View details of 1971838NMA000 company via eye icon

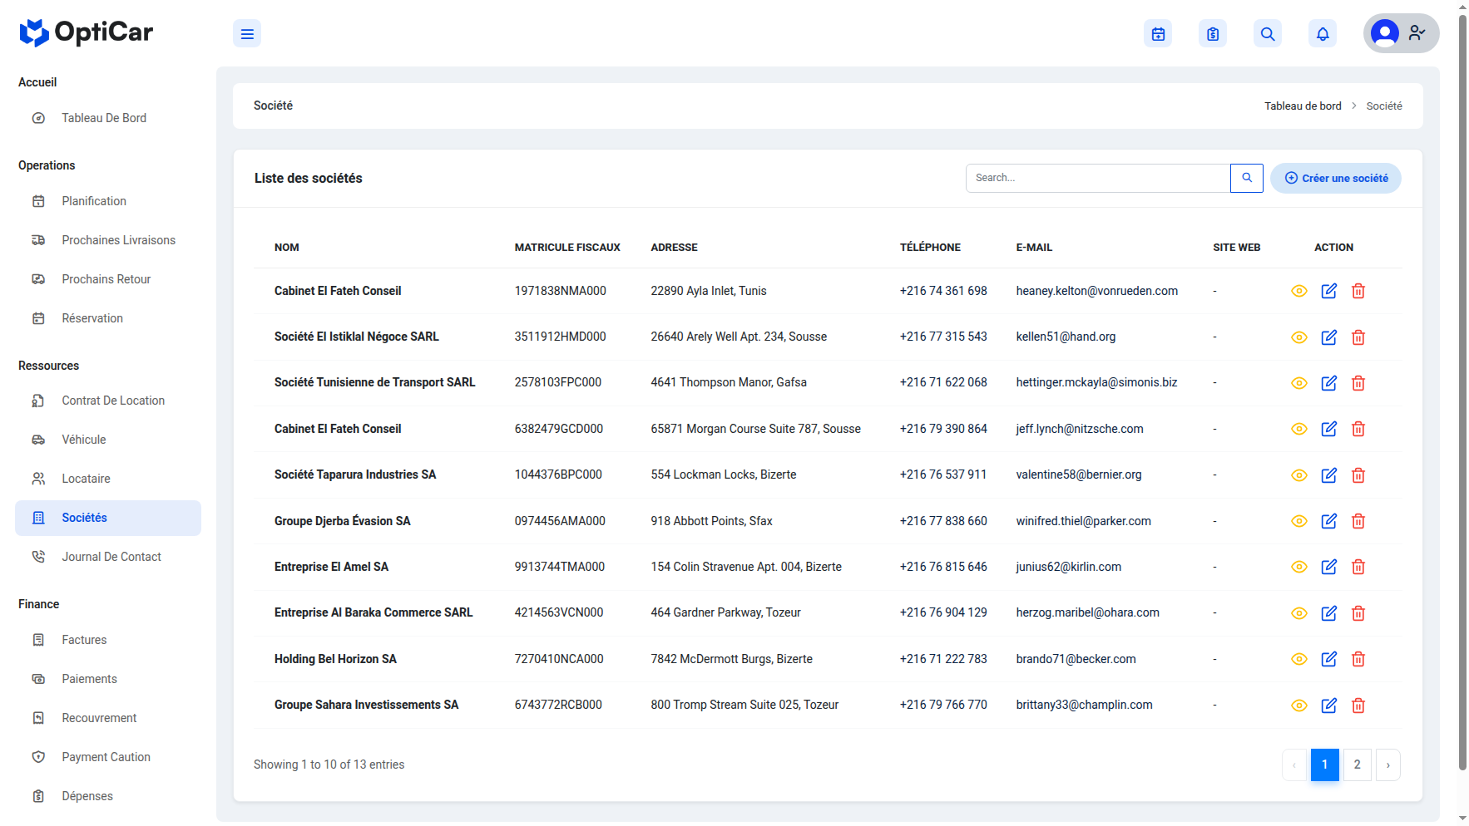[x=1299, y=291]
